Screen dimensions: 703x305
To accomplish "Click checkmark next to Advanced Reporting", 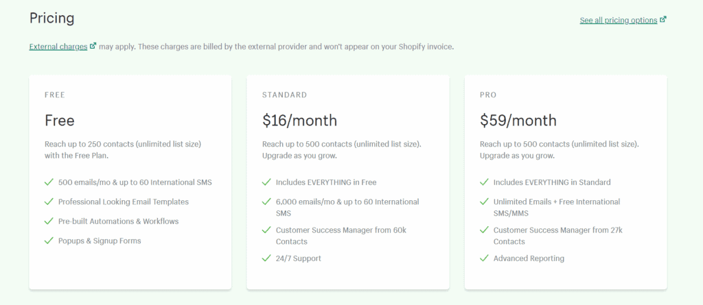I will click(x=484, y=258).
